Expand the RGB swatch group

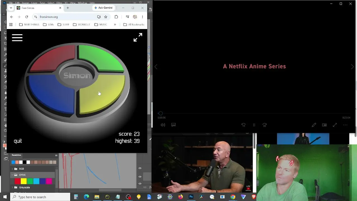click(12, 169)
